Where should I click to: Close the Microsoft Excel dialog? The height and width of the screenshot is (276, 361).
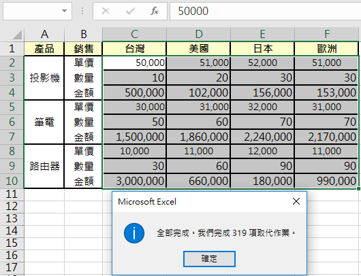[296, 201]
